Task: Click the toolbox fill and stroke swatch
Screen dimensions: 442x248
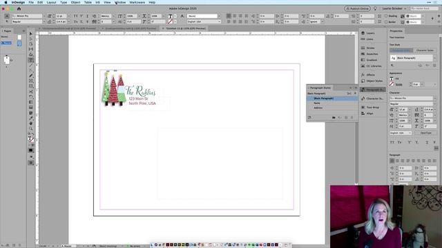Action: (x=31, y=139)
